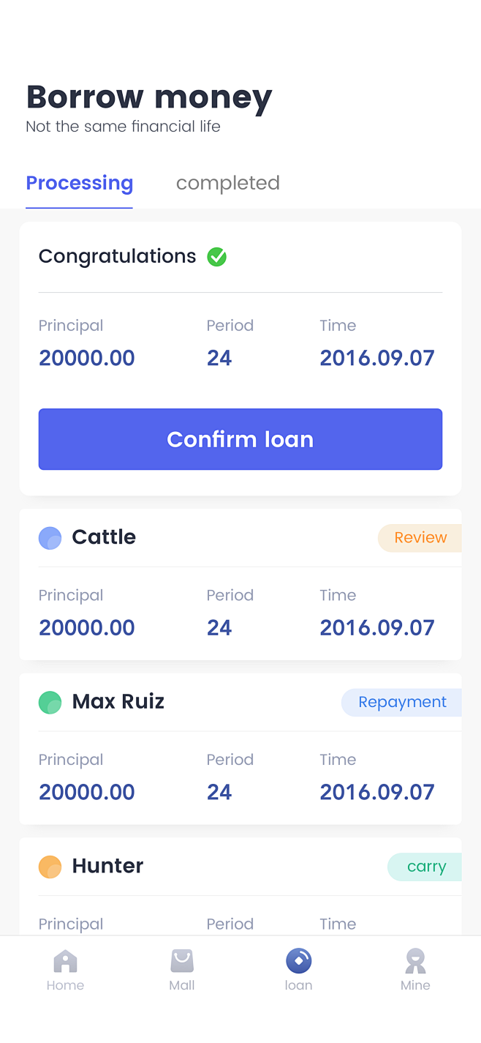Select the loan icon in bottom bar
This screenshot has height=1043, width=481.
[298, 960]
